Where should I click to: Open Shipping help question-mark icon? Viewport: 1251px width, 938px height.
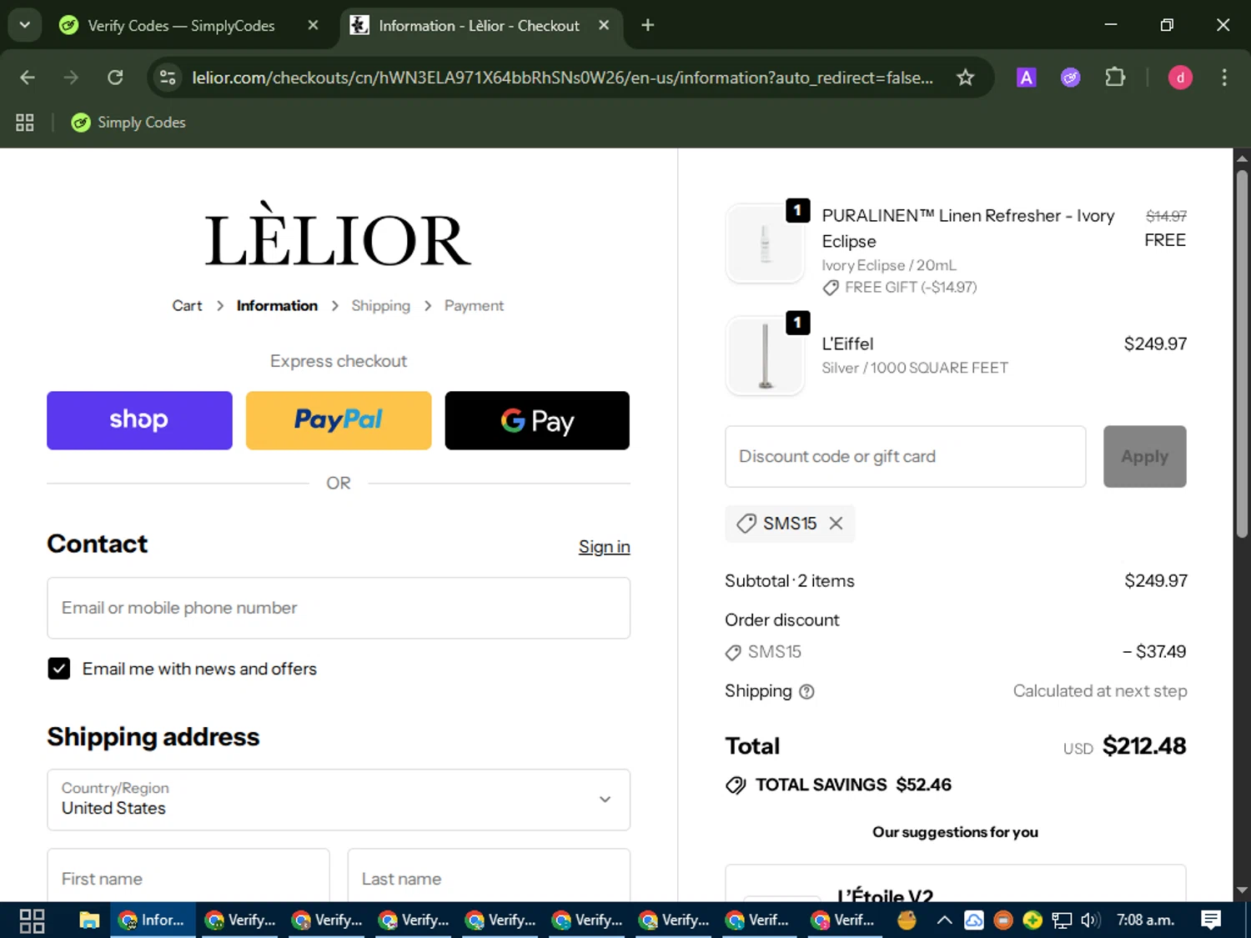click(806, 691)
